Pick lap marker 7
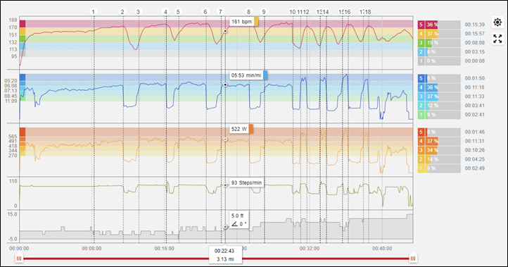The width and height of the screenshot is (508, 267). [220, 12]
